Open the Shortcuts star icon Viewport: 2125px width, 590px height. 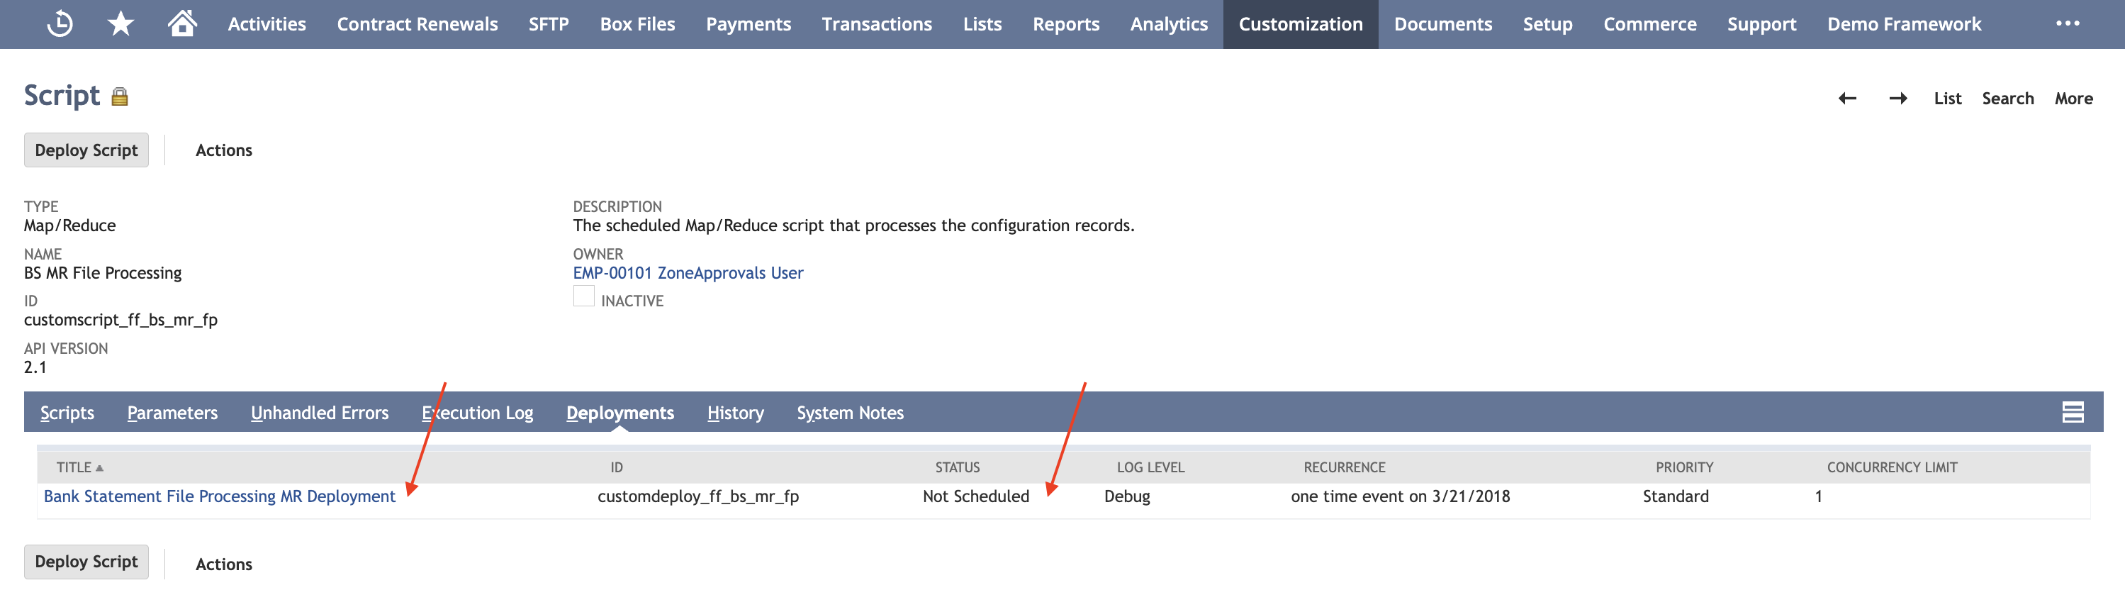tap(120, 24)
